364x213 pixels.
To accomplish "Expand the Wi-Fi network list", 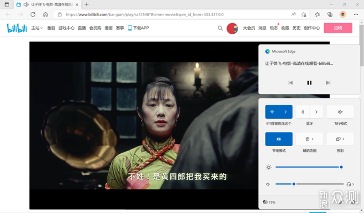I will tap(286, 112).
